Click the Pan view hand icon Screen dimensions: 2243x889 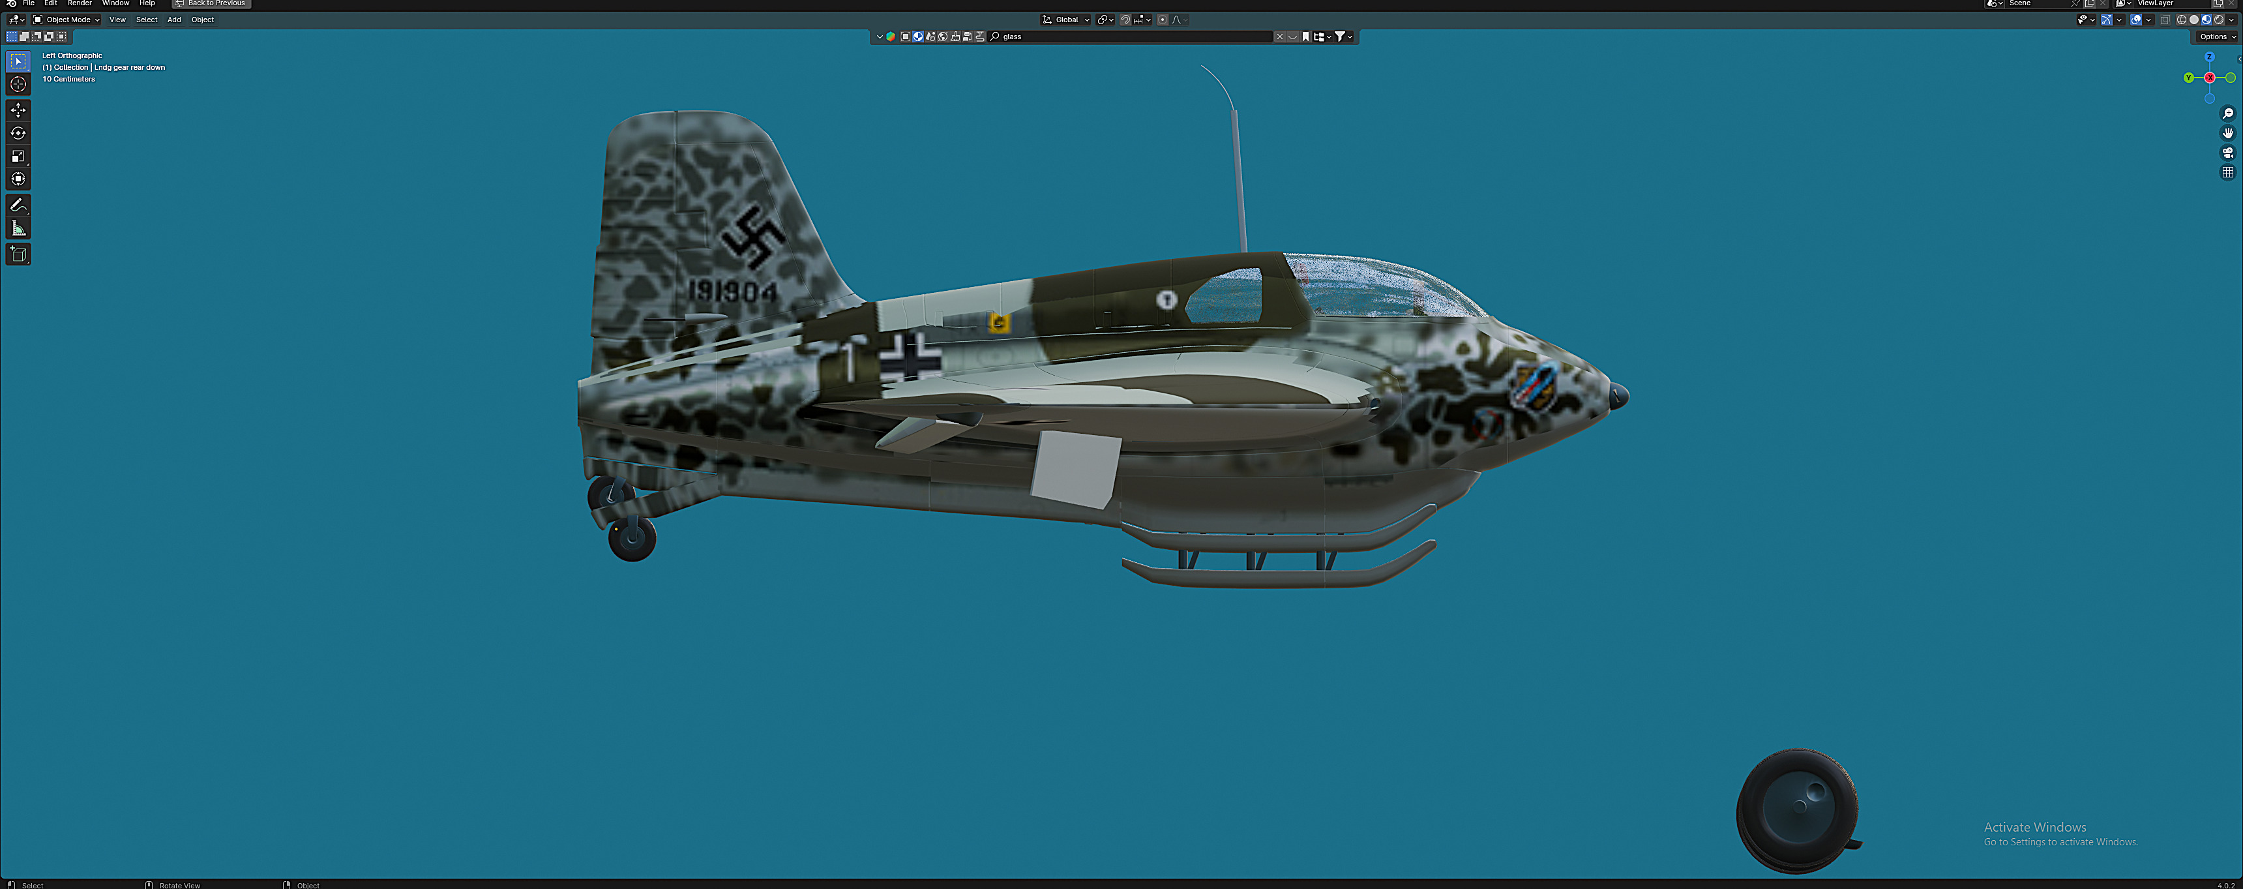point(2227,132)
